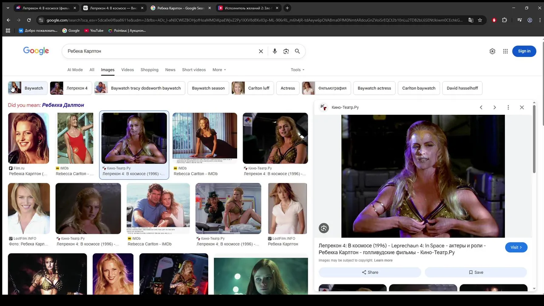Filter by the Лепрекон 4 chip
Screen dimensions: 544x306
[71, 88]
